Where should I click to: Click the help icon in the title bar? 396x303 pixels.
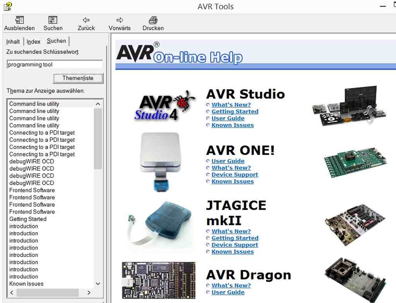[x=8, y=6]
